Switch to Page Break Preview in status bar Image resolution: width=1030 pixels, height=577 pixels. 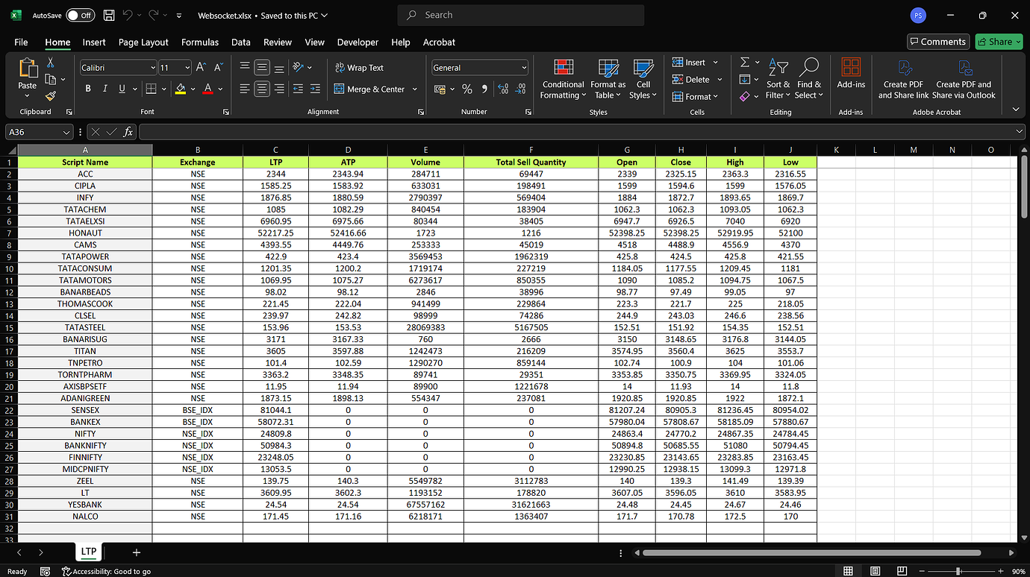902,571
